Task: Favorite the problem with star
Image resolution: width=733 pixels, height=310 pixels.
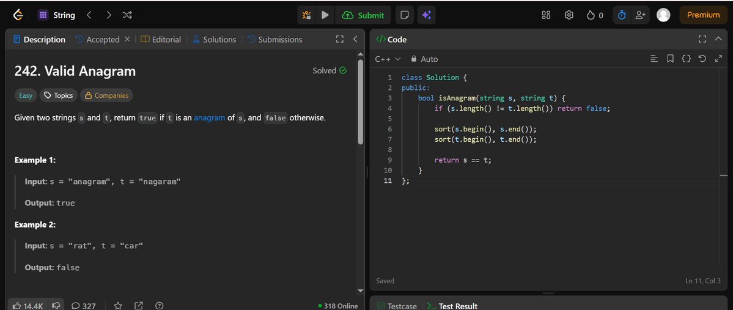Action: point(118,306)
